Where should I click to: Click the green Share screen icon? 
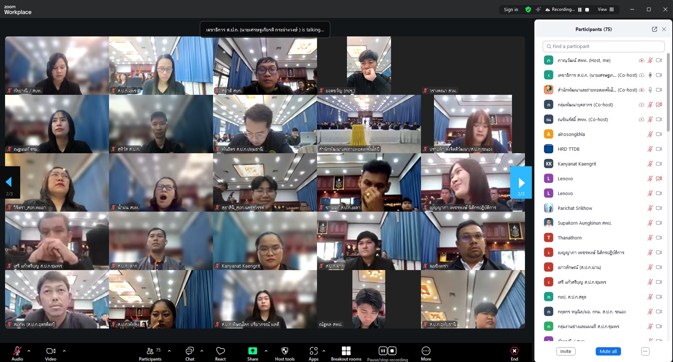pyautogui.click(x=253, y=351)
